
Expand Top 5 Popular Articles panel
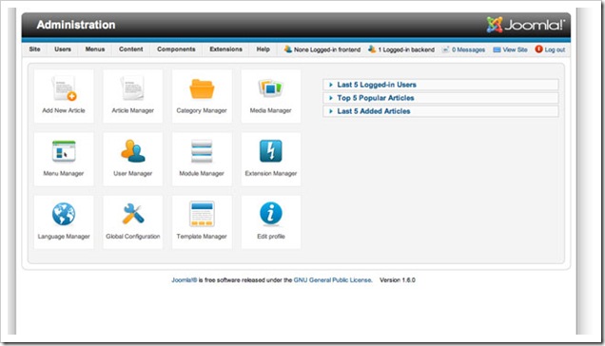click(440, 98)
